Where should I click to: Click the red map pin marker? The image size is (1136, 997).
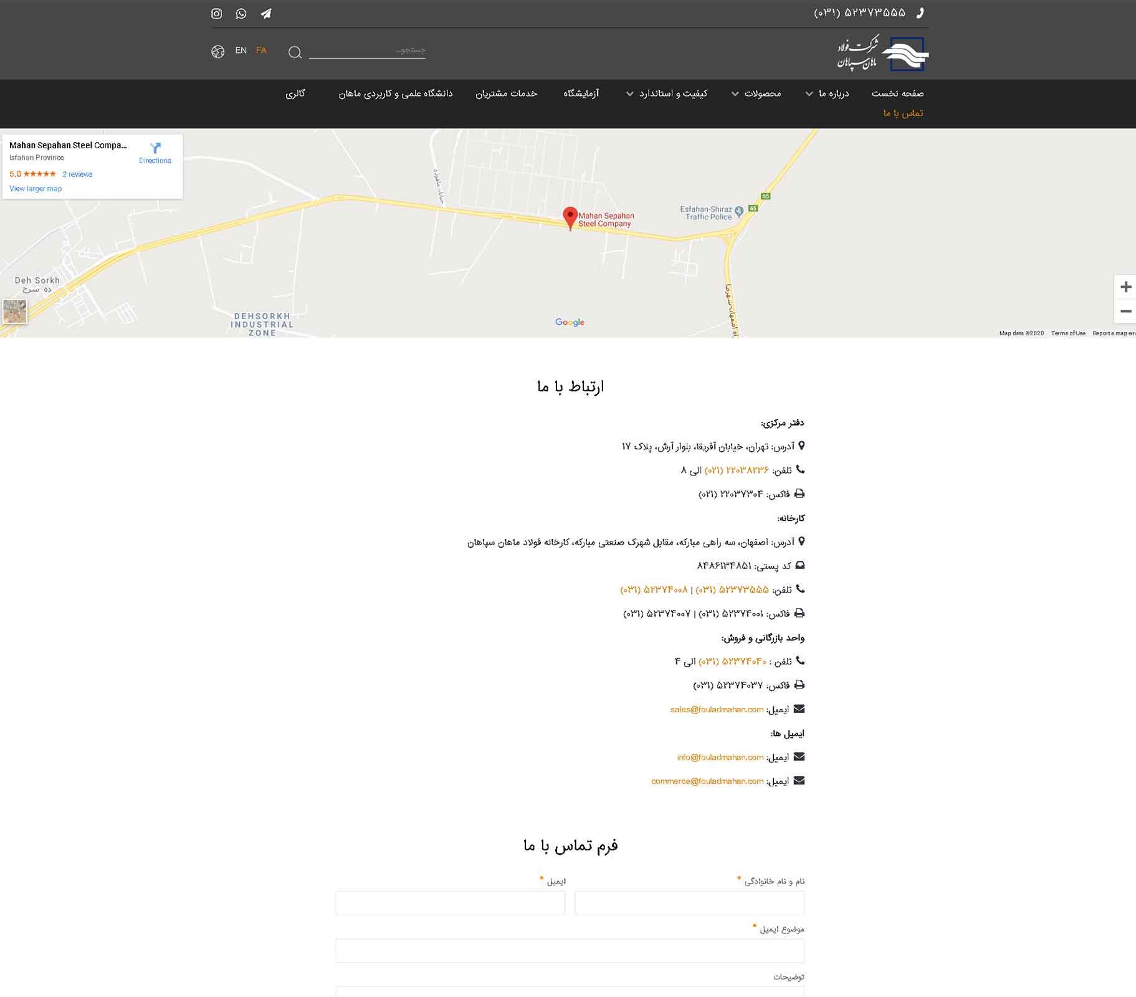[570, 218]
